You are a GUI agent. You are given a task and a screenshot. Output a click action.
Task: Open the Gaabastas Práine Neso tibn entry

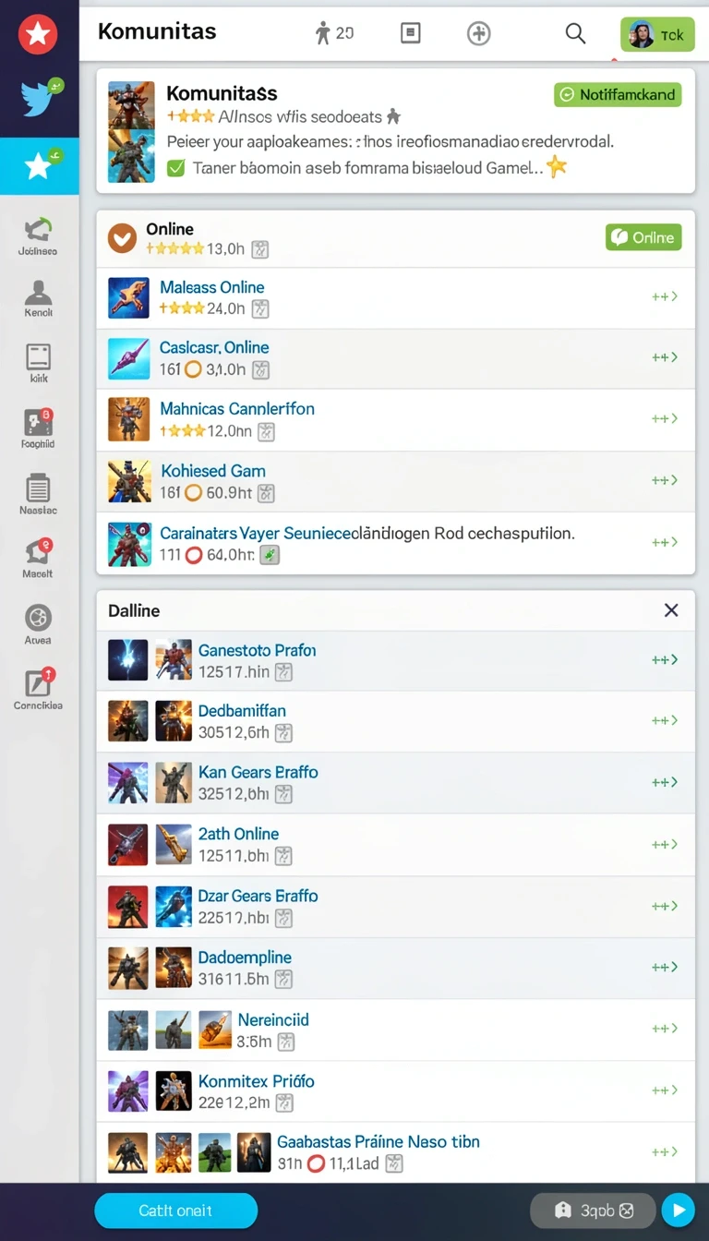(379, 1141)
